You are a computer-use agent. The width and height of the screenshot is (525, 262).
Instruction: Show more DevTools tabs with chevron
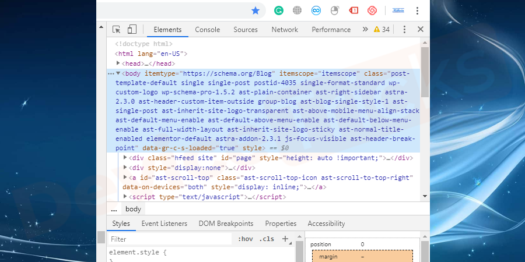click(365, 30)
